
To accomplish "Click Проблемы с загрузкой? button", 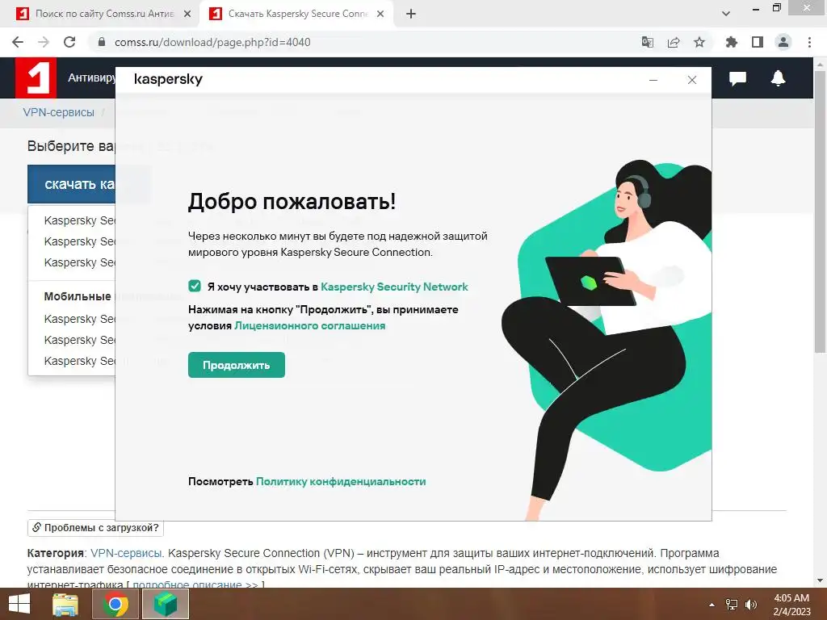I will pos(95,528).
